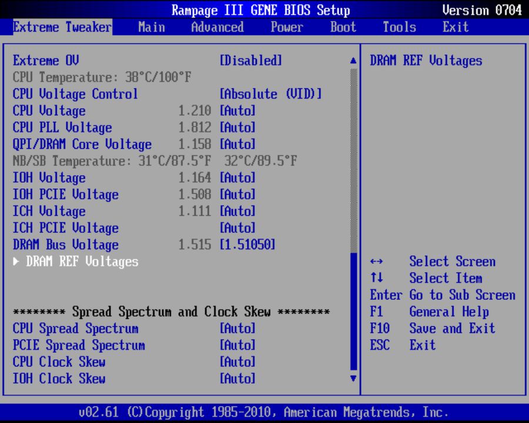Viewport: 529px width, 423px height.
Task: Select the ICH PCIE Voltage label
Action: (66, 228)
